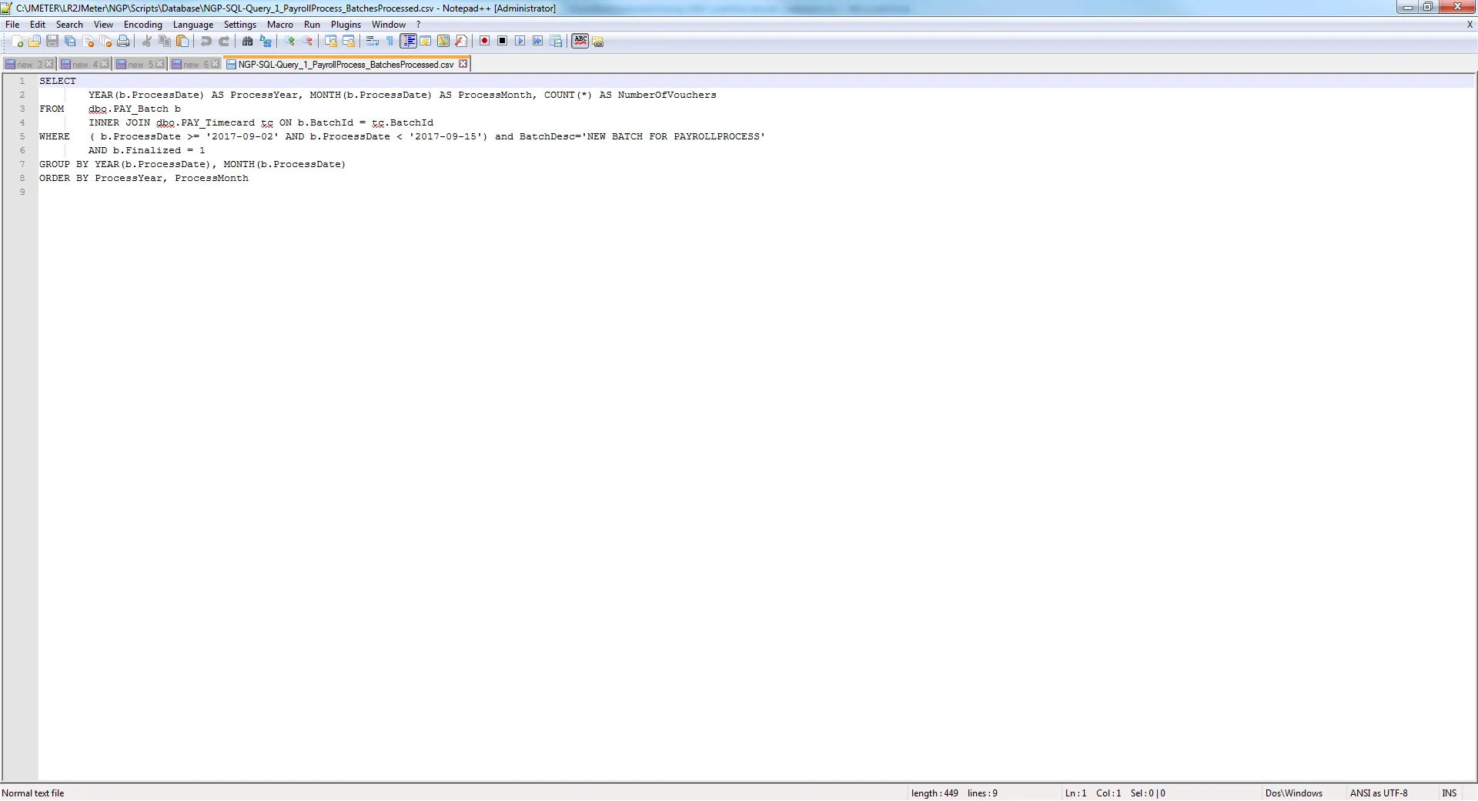Viewport: 1478px width, 801px height.
Task: Click the INS indicator in the status bar
Action: pos(1450,793)
